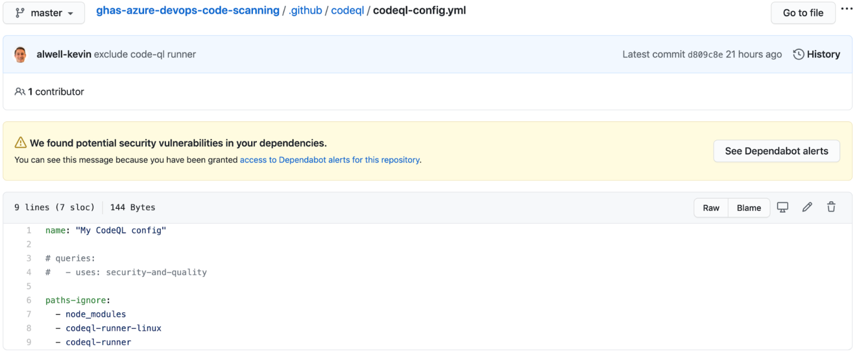857x353 pixels.
Task: Click alwell-kevin's avatar image
Action: 21,55
